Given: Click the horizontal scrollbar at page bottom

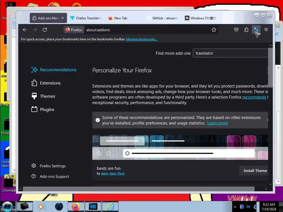Looking at the screenshot, I should click(139, 189).
